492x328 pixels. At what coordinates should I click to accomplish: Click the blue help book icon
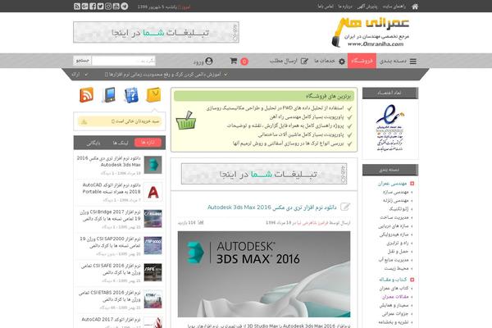click(x=131, y=95)
